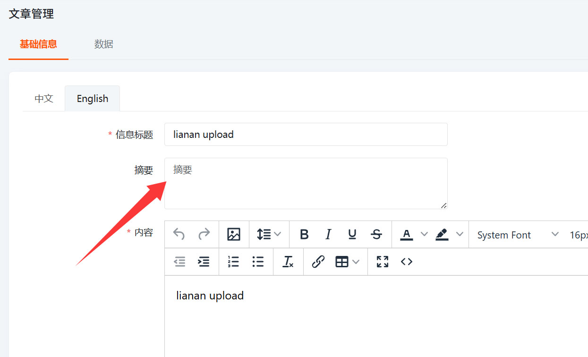Toggle bold formatting
Screen dimensions: 588x357
coord(304,234)
